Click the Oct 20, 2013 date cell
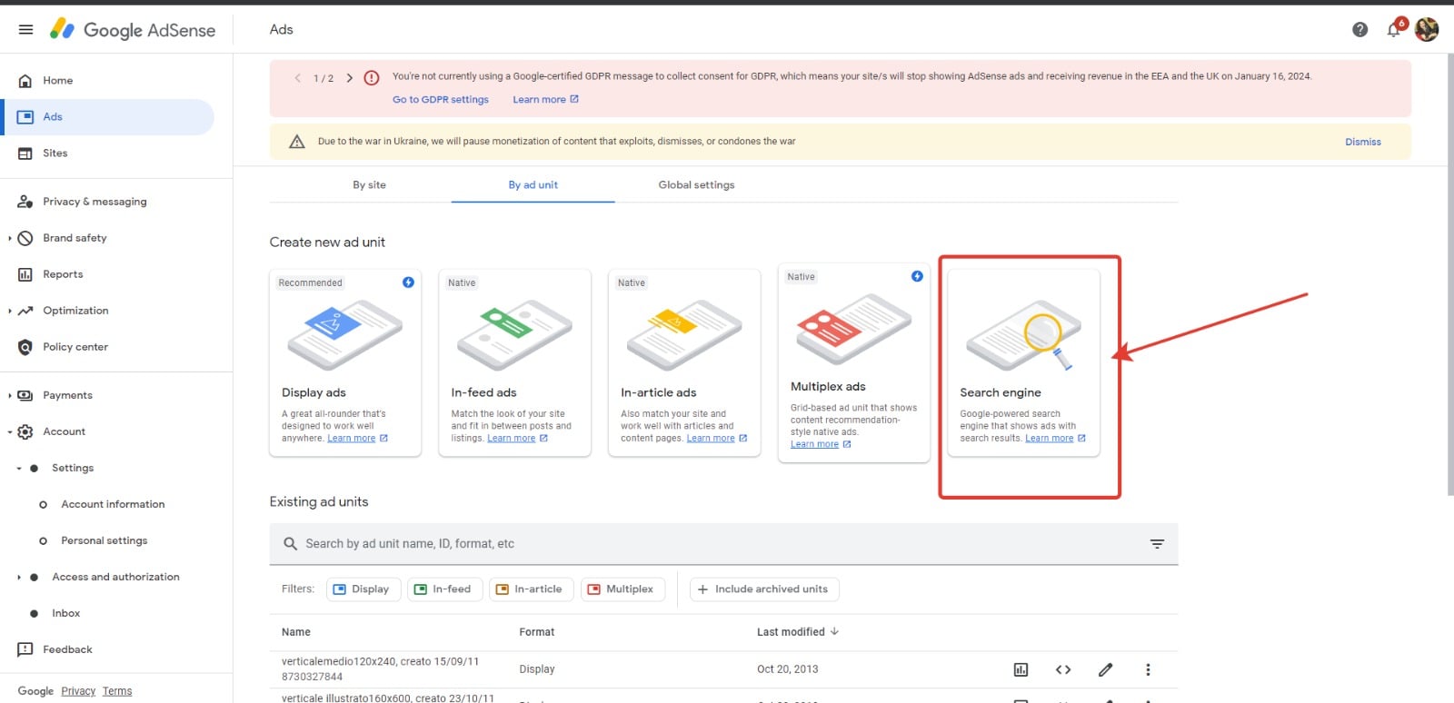This screenshot has height=703, width=1454. click(x=787, y=669)
